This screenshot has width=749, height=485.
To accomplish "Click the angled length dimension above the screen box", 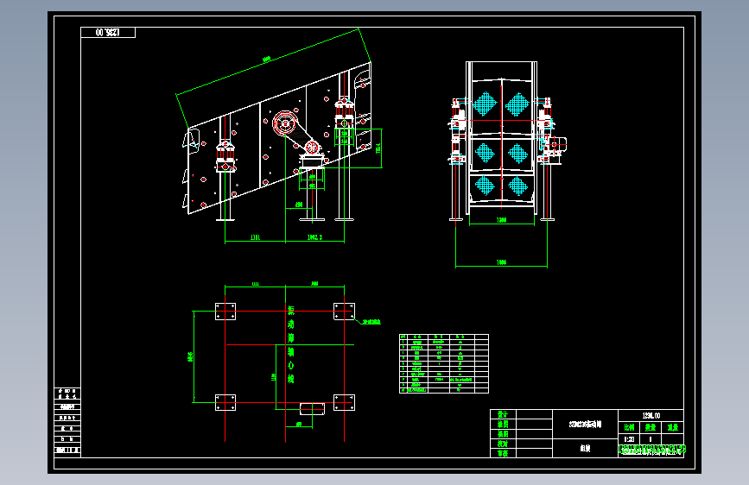I will coord(267,60).
